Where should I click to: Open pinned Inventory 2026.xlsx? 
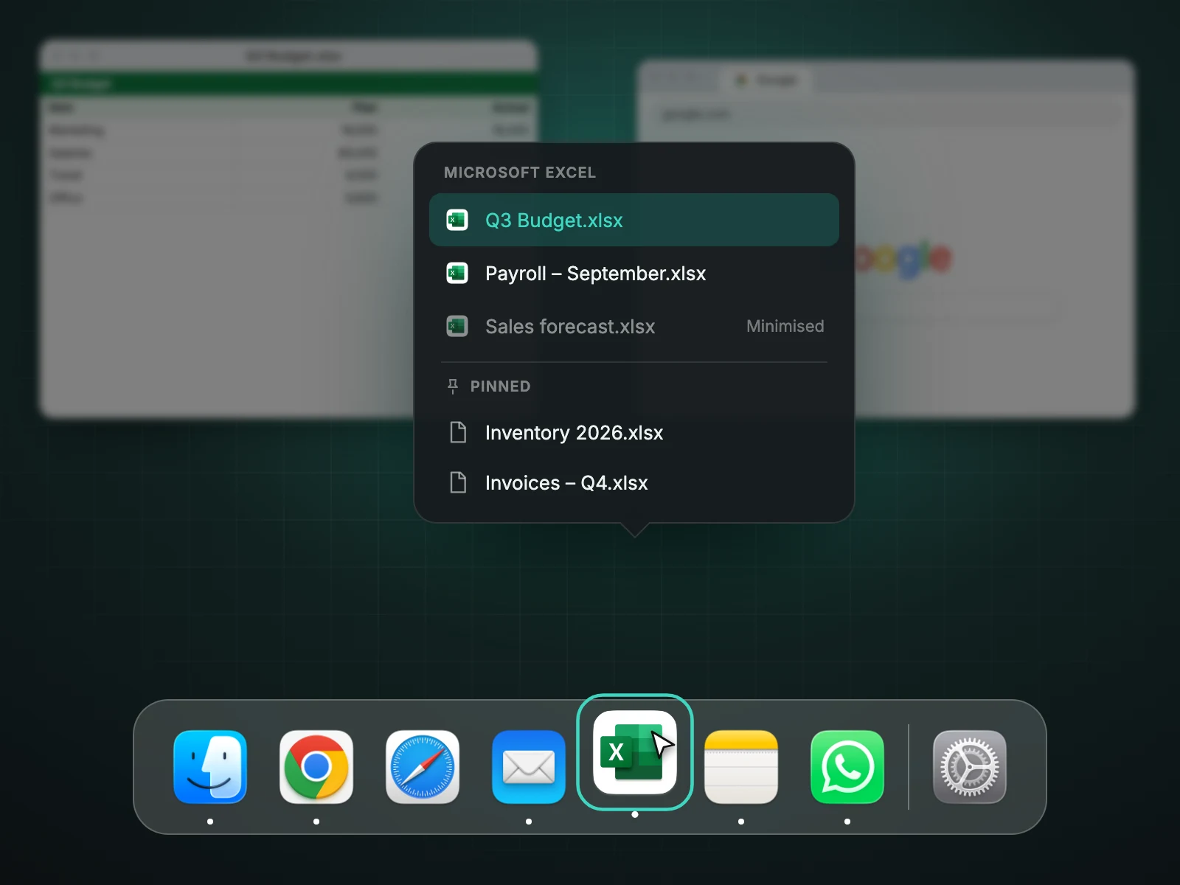tap(634, 432)
